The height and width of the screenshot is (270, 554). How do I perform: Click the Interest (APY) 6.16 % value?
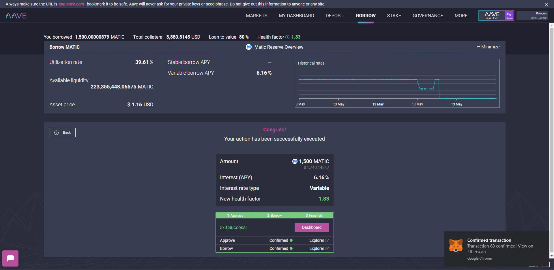(321, 178)
